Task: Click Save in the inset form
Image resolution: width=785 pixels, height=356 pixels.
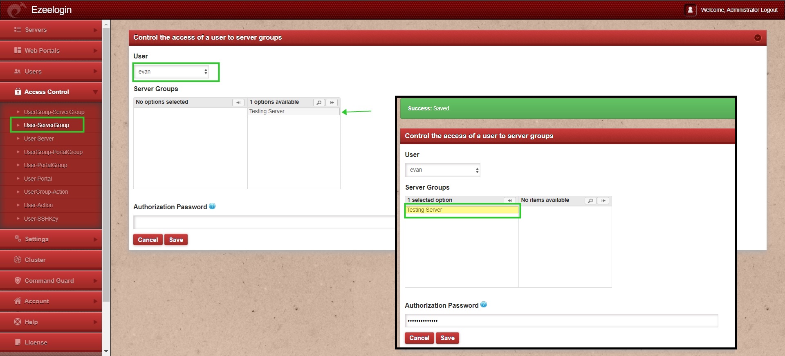Action: 448,338
